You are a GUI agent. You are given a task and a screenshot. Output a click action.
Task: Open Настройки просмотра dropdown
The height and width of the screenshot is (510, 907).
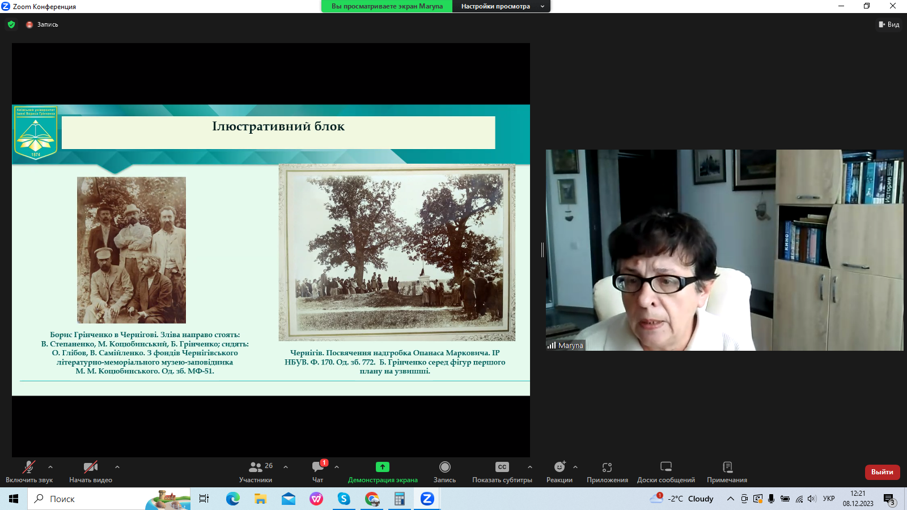(501, 6)
